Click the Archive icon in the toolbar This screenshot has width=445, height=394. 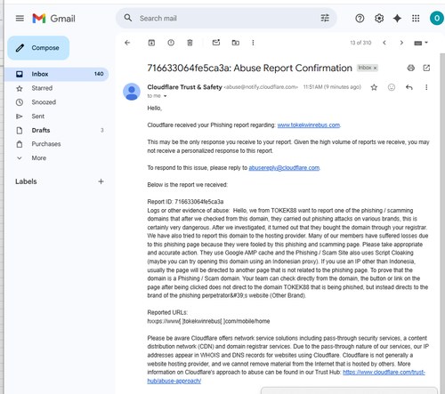pyautogui.click(x=151, y=43)
